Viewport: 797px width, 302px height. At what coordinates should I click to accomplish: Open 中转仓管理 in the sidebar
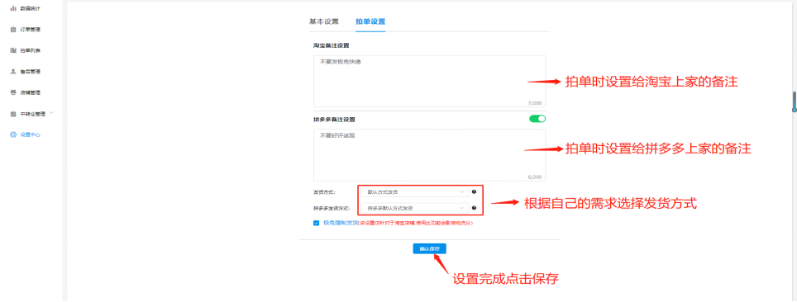[32, 114]
